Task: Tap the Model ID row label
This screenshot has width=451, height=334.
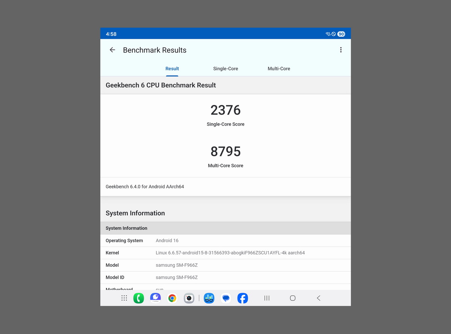Action: click(115, 277)
